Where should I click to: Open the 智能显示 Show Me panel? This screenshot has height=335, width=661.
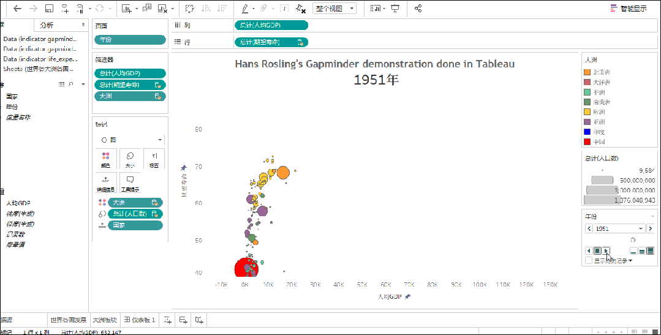click(x=629, y=9)
